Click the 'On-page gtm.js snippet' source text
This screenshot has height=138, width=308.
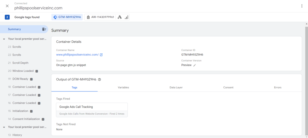(71, 65)
